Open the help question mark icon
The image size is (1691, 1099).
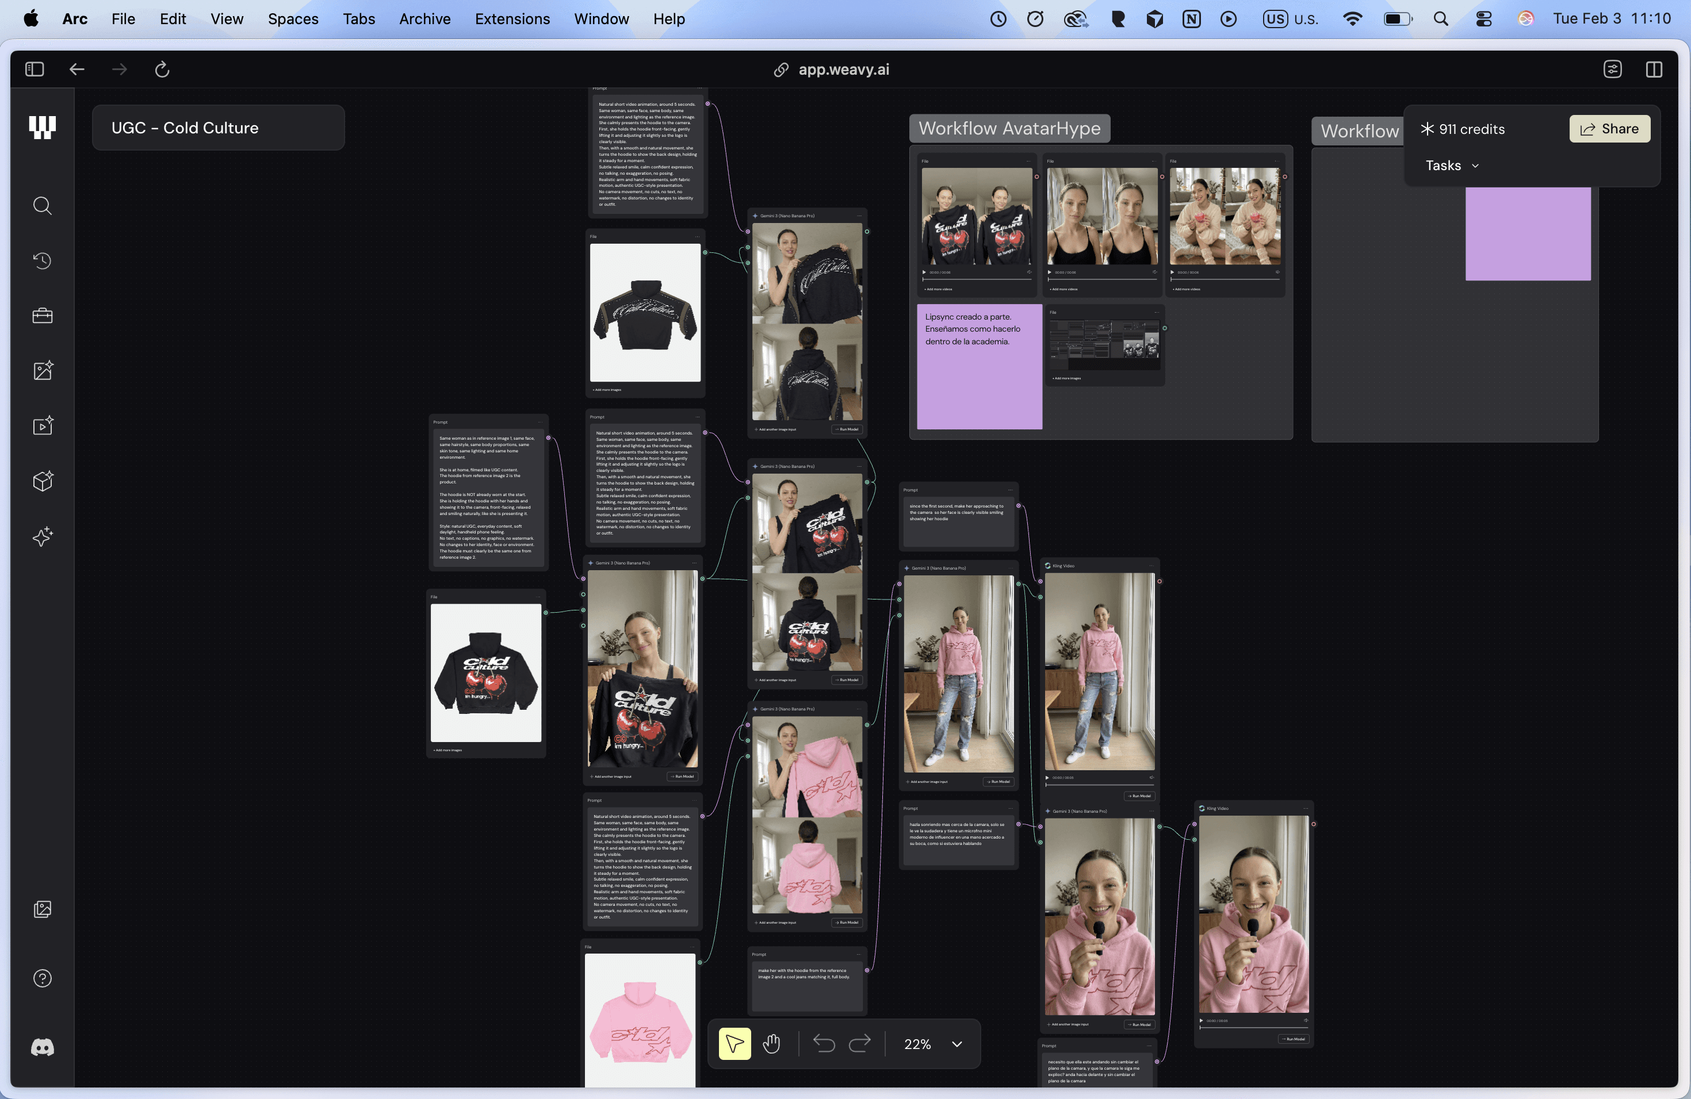point(42,978)
